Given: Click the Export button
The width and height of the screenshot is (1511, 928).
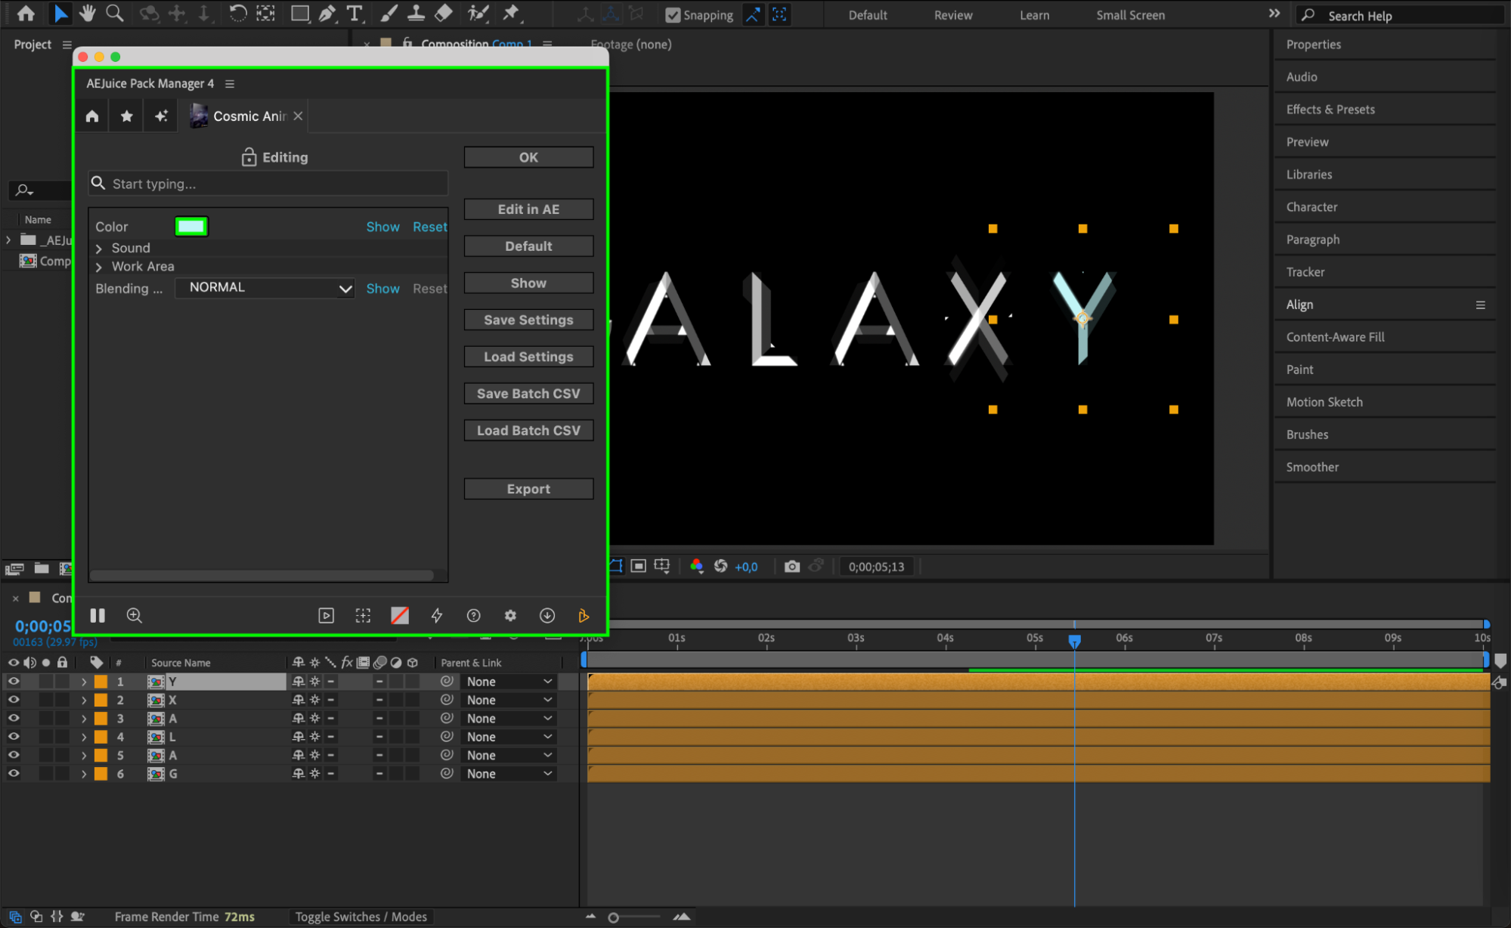Looking at the screenshot, I should (x=528, y=489).
